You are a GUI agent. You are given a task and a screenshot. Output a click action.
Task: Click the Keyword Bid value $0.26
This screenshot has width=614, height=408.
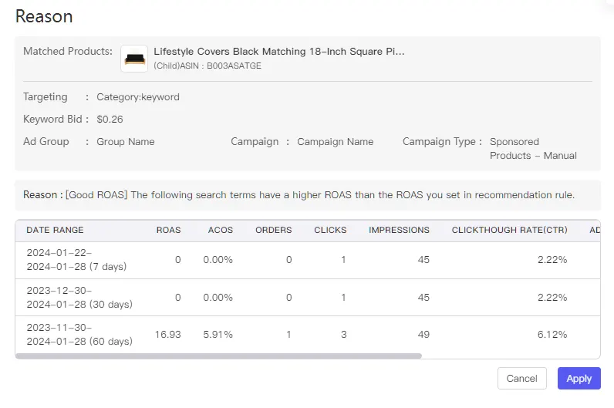(x=110, y=119)
